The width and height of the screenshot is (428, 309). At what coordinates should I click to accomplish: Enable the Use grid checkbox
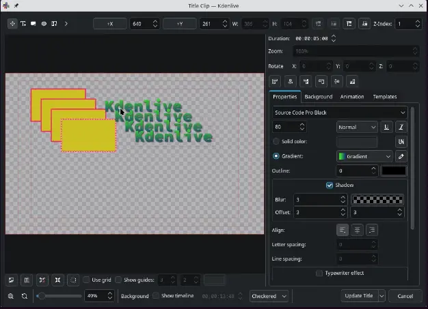click(x=86, y=280)
